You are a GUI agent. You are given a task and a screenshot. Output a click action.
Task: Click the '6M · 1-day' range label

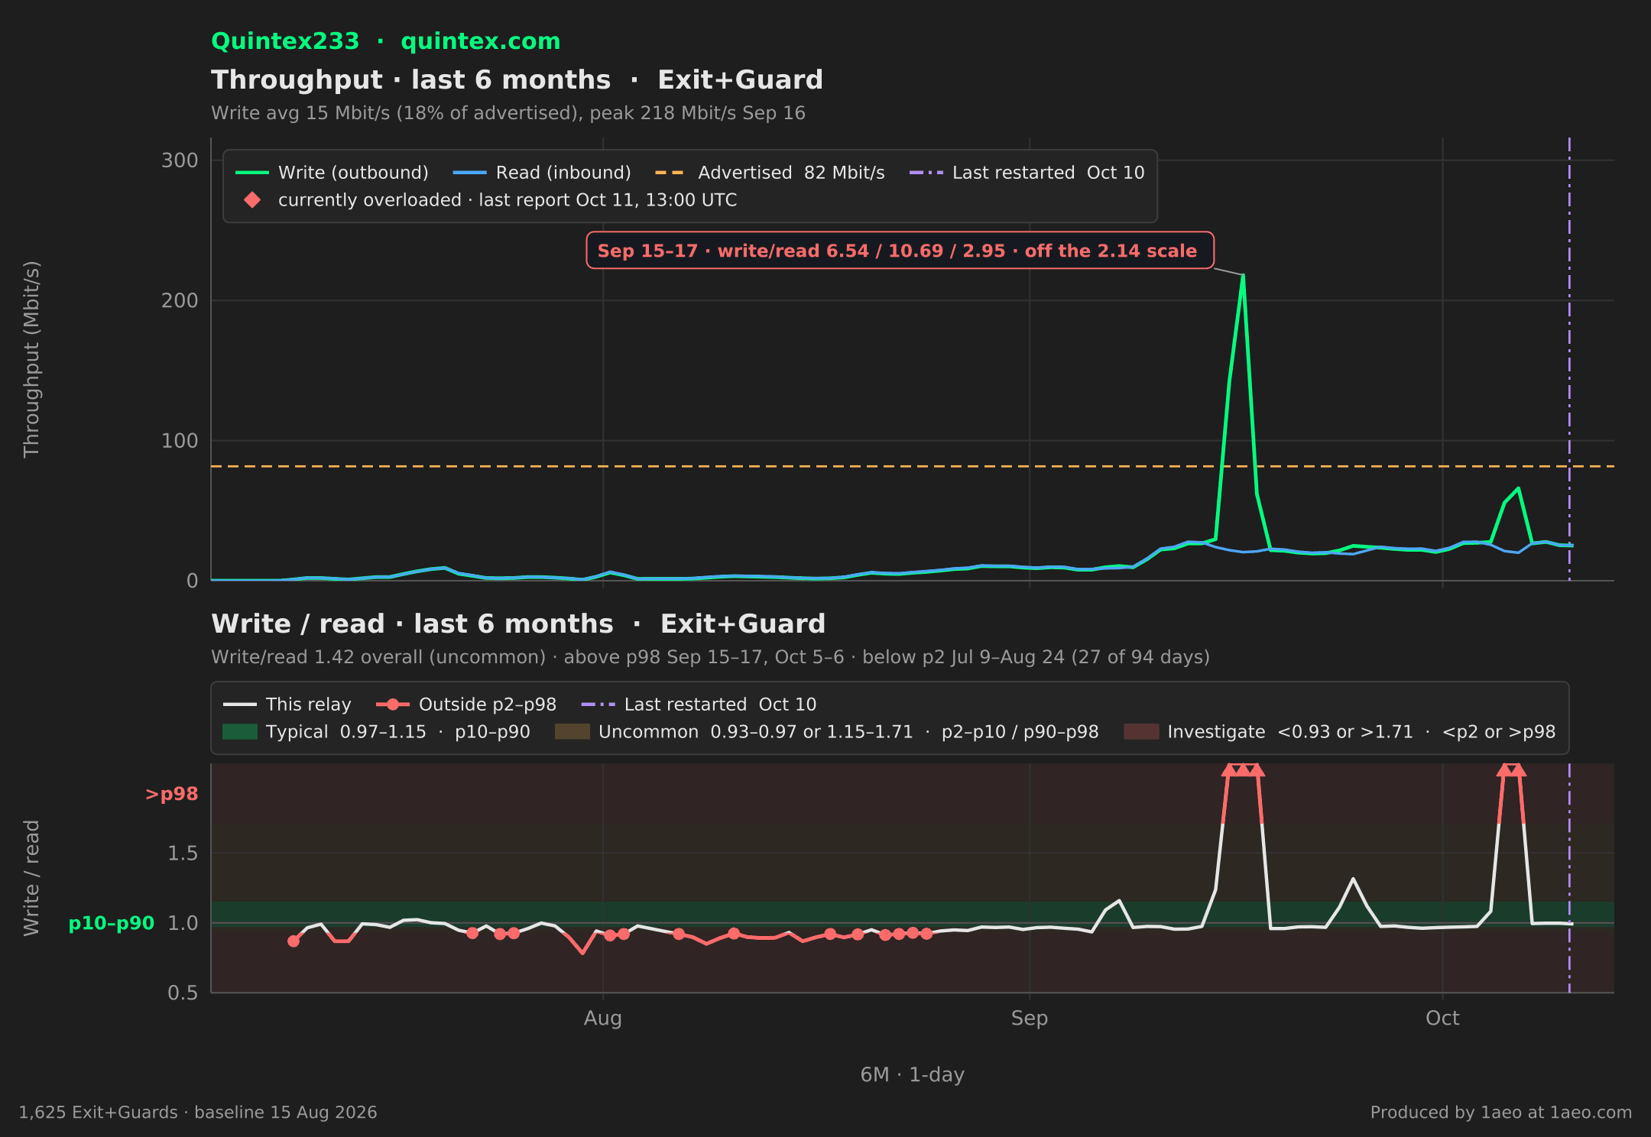tap(913, 1075)
